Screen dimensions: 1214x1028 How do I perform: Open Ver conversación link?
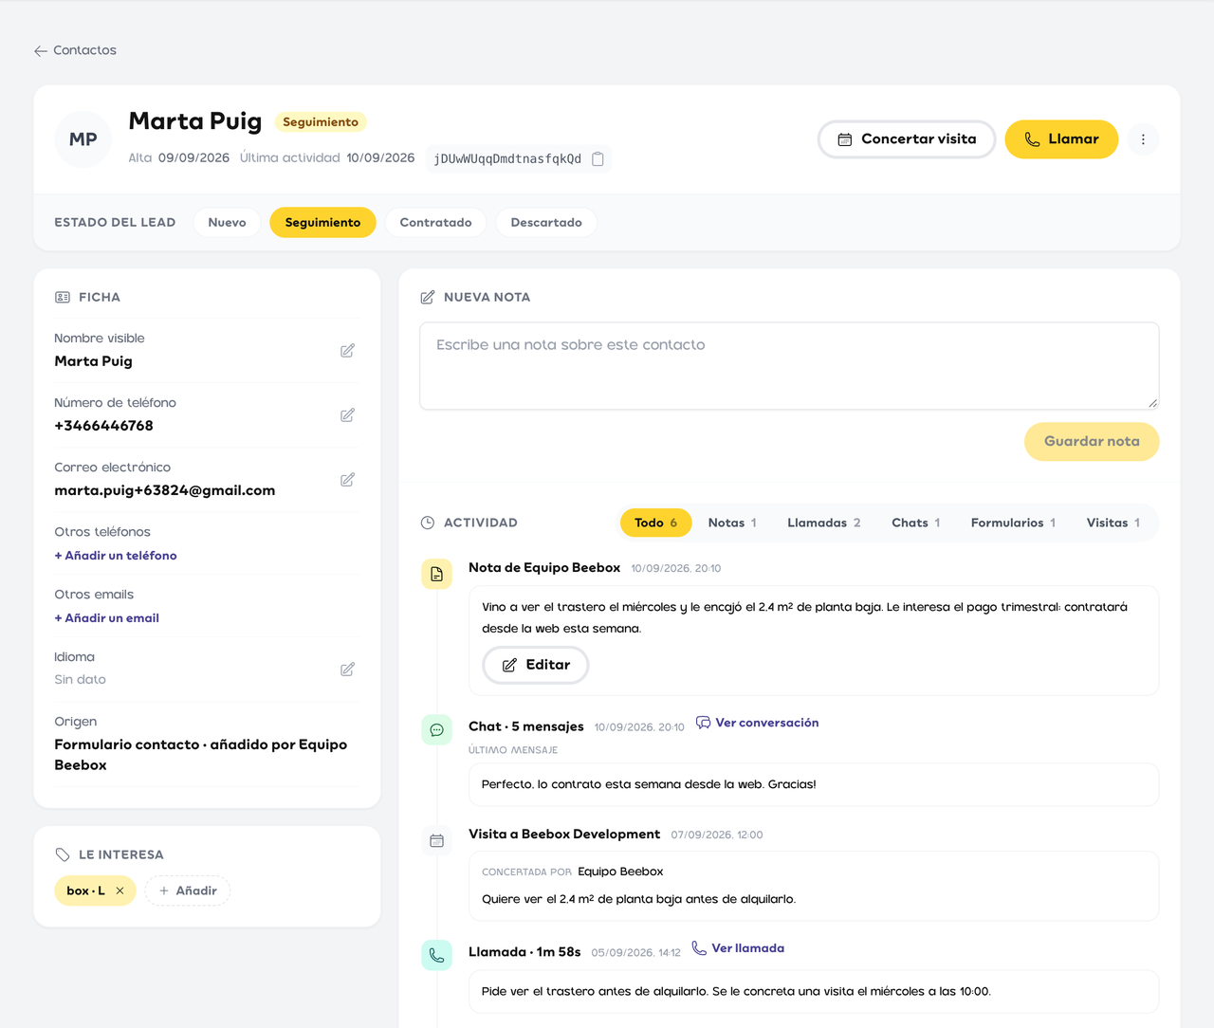757,723
